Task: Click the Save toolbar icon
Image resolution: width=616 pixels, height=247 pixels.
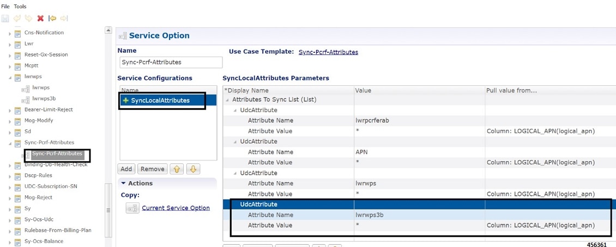Action: [x=5, y=18]
